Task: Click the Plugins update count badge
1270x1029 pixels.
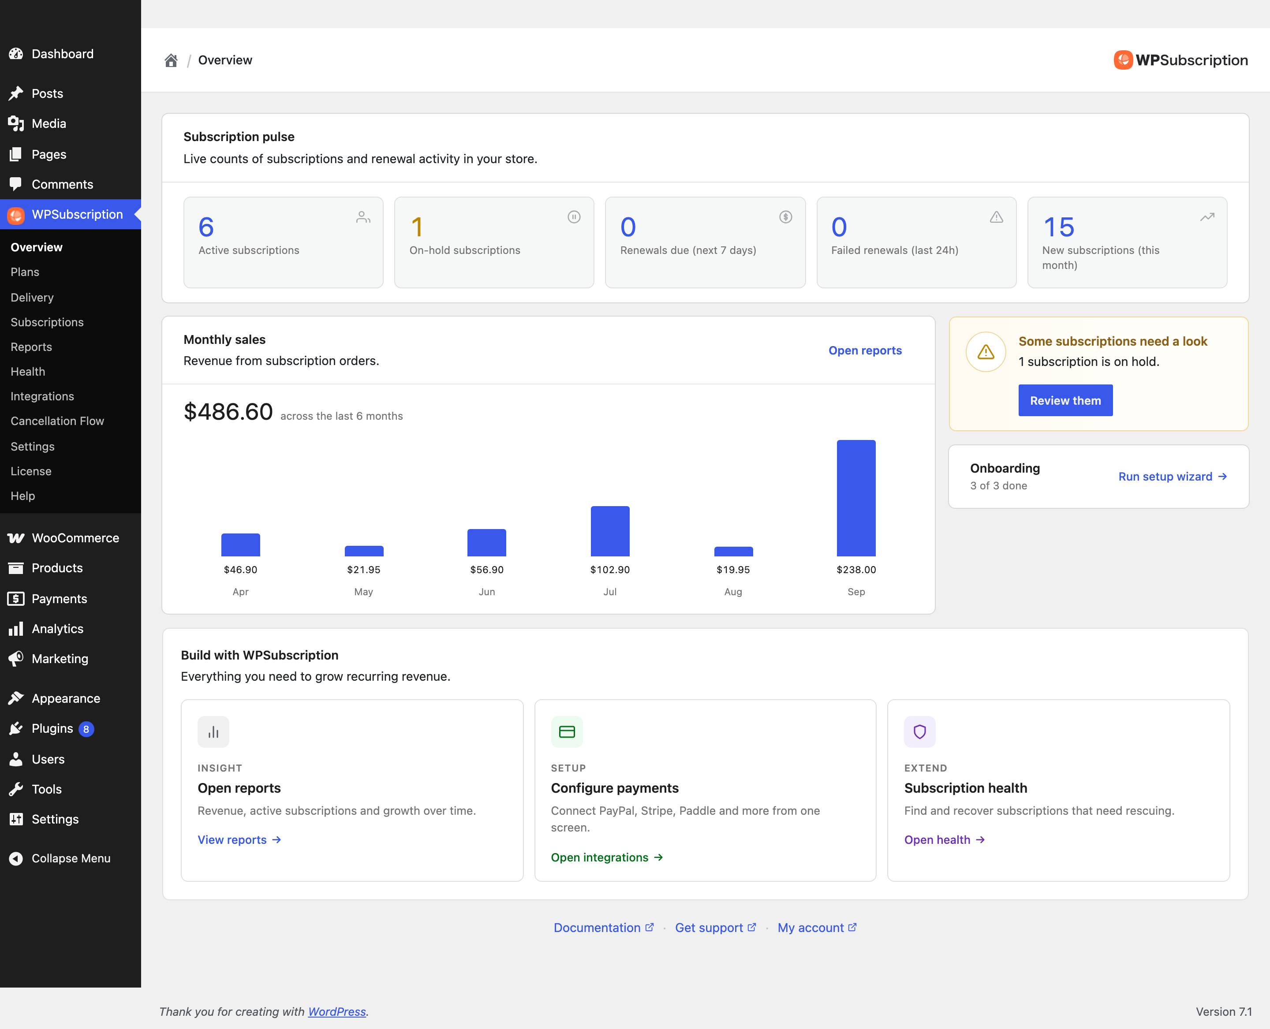Action: pyautogui.click(x=86, y=729)
